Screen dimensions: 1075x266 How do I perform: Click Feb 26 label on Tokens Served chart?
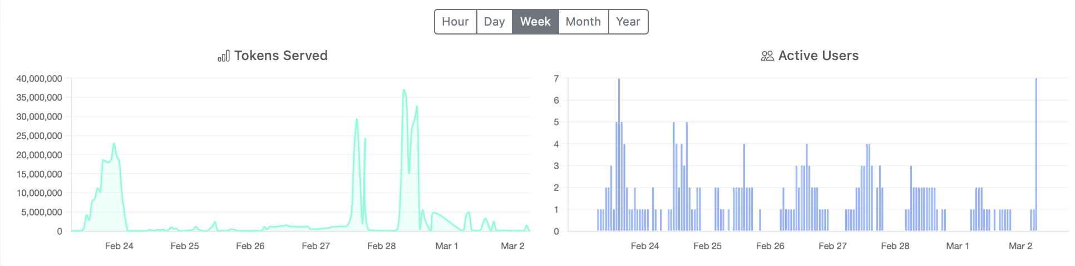click(250, 246)
